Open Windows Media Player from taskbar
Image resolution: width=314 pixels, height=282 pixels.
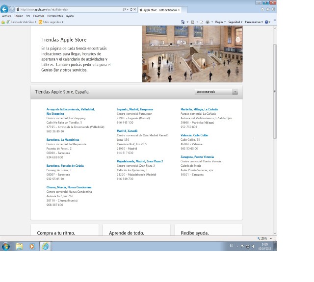tap(32, 246)
